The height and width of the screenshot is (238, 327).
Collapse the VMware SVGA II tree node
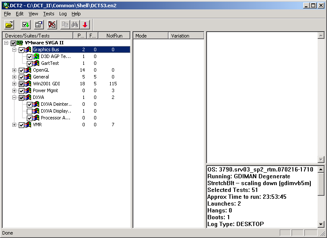(6, 43)
